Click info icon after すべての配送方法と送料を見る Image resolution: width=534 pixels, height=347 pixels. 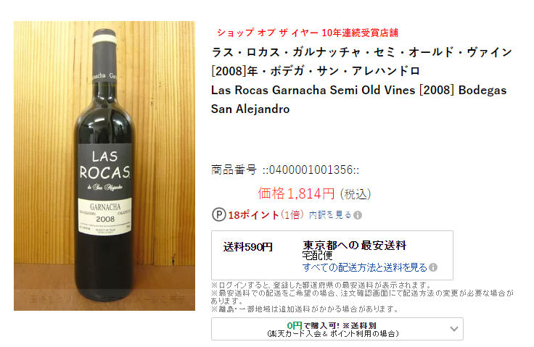click(x=433, y=267)
